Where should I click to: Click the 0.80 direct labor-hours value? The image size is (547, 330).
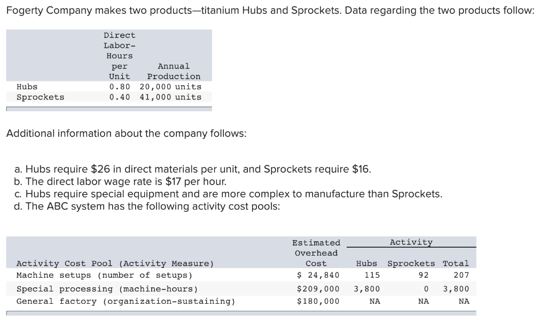119,87
